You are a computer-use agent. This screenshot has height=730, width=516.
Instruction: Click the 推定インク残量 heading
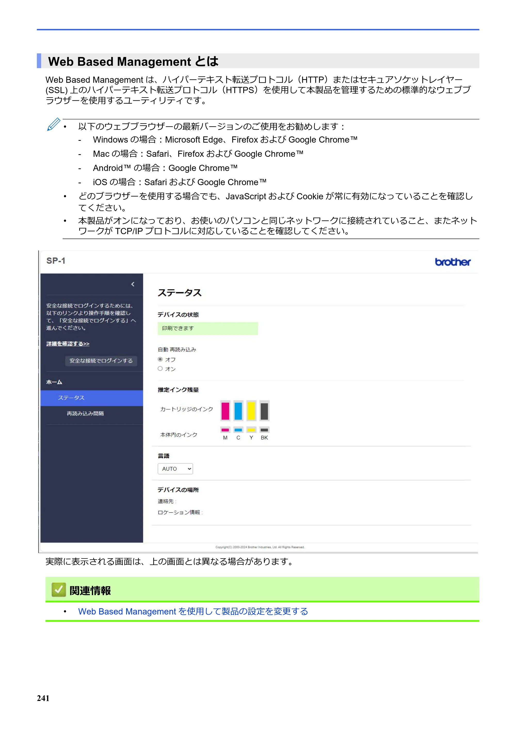click(x=178, y=390)
